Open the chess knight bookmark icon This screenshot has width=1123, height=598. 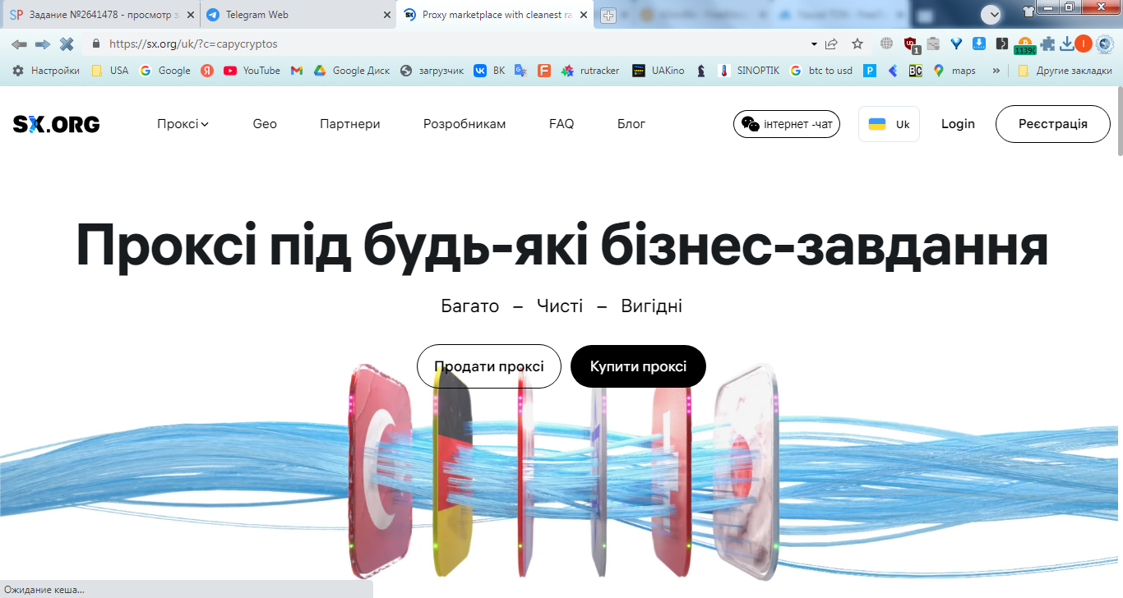click(x=700, y=71)
